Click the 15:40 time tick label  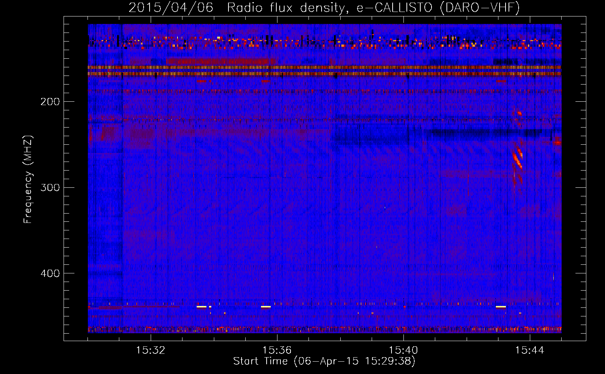403,350
